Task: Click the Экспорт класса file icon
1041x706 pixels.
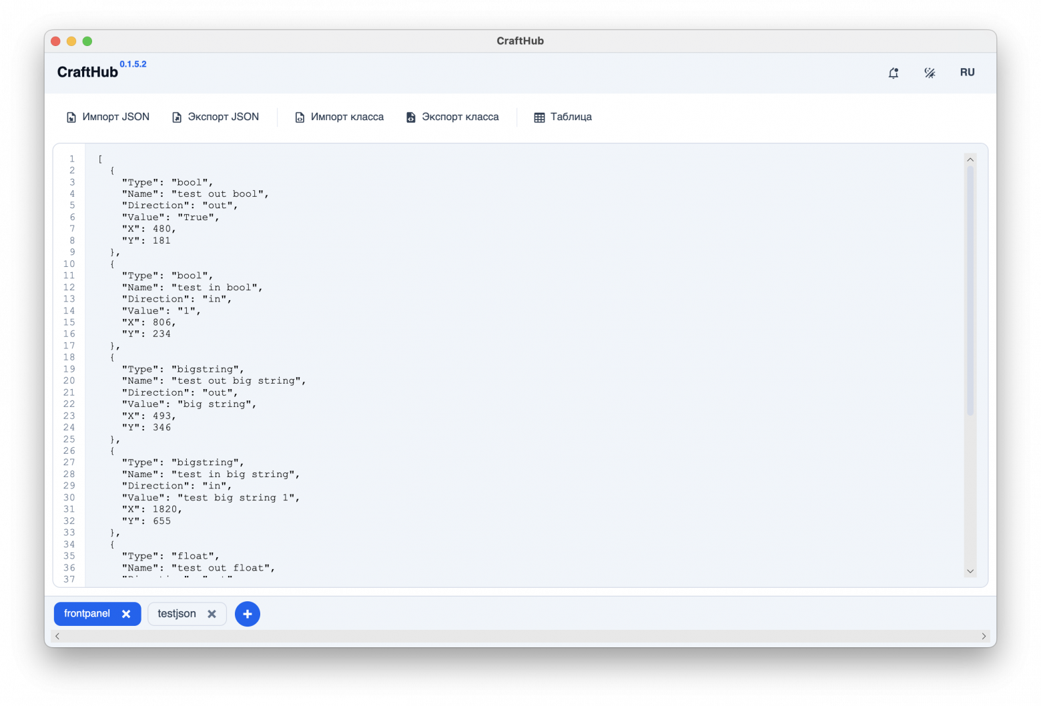Action: coord(411,117)
